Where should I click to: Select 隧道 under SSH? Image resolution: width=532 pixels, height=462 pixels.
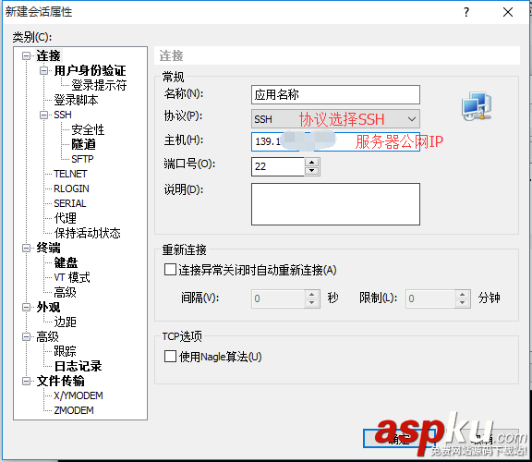tap(83, 144)
